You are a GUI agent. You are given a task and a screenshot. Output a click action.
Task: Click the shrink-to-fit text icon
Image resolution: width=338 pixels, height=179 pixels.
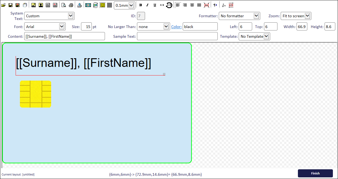click(x=206, y=5)
